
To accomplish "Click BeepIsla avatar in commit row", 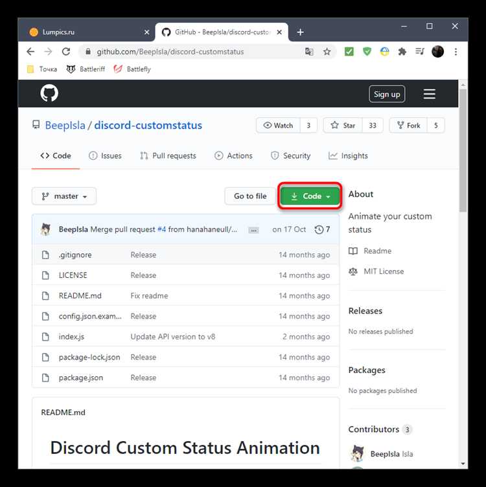I will [46, 229].
